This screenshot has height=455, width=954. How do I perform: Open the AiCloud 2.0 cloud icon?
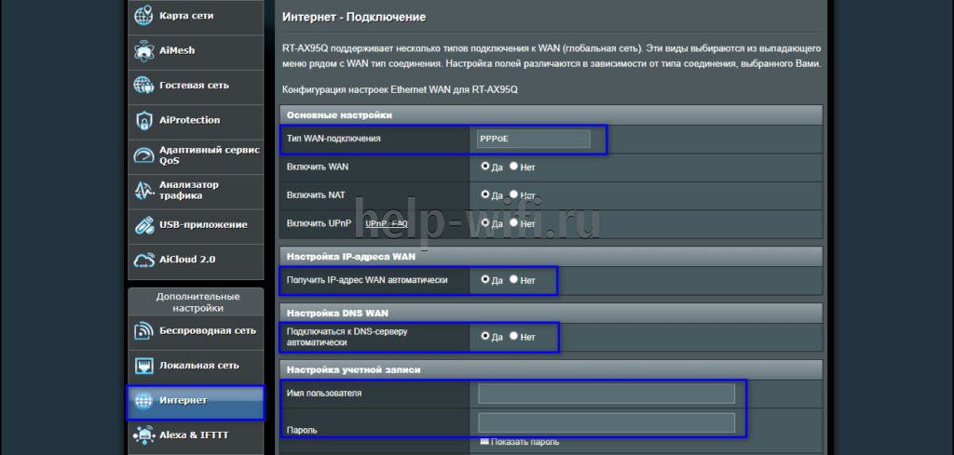(143, 259)
